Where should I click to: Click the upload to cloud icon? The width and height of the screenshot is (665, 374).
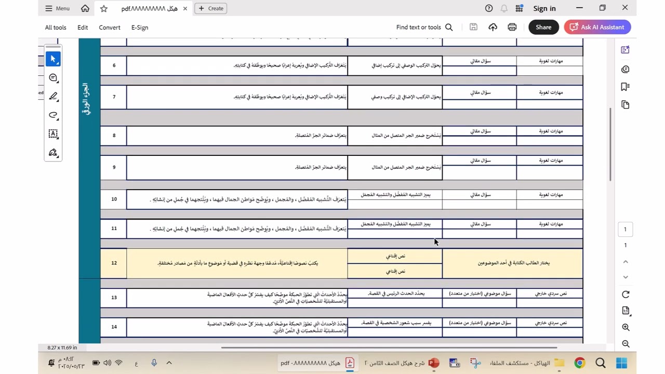click(x=493, y=27)
